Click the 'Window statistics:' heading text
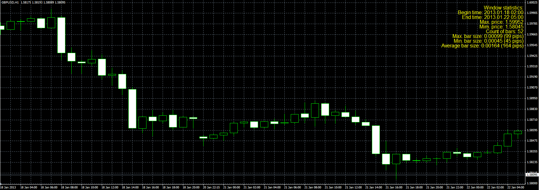Viewport: 539px width, 190px height. pos(503,8)
